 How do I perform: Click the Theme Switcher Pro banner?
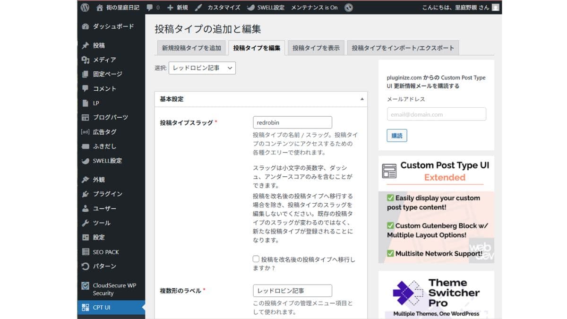click(436, 294)
